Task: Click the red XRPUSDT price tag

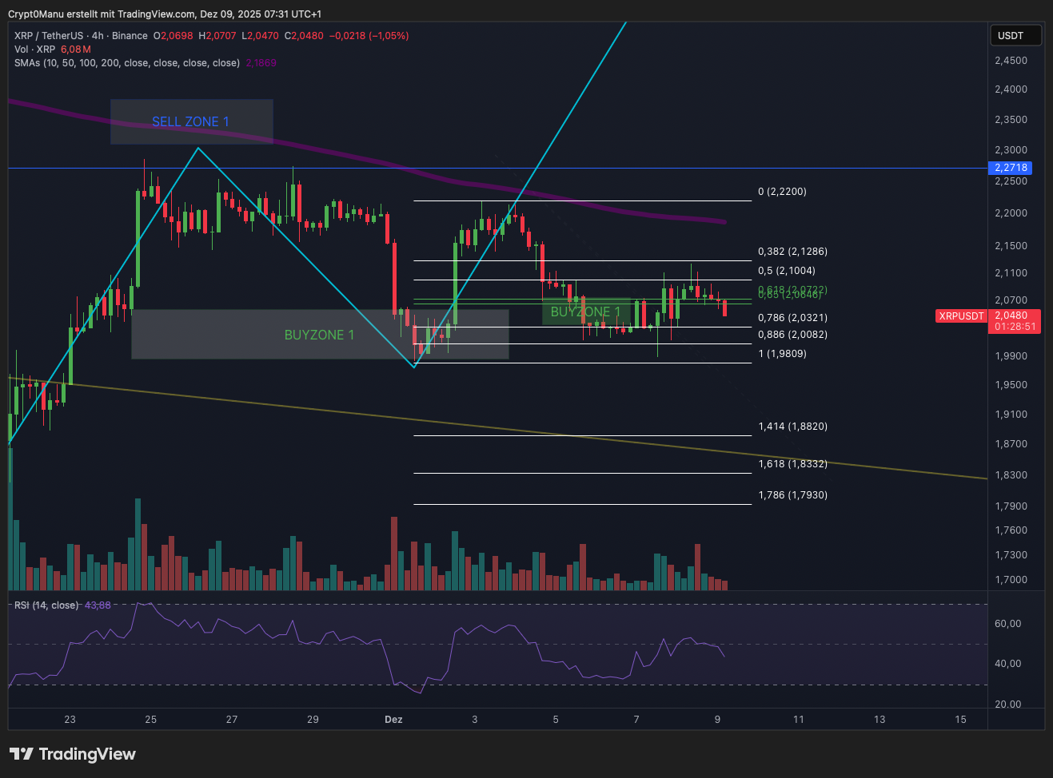Action: (961, 316)
